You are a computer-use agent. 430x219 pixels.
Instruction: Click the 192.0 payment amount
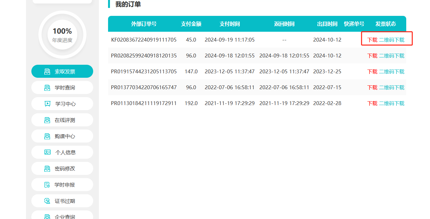tap(191, 103)
